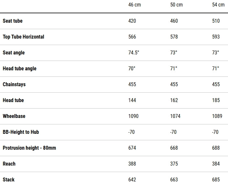Viewport: 228px width, 185px height.
Task: Click the 685 stack value
Action: pyautogui.click(x=216, y=179)
